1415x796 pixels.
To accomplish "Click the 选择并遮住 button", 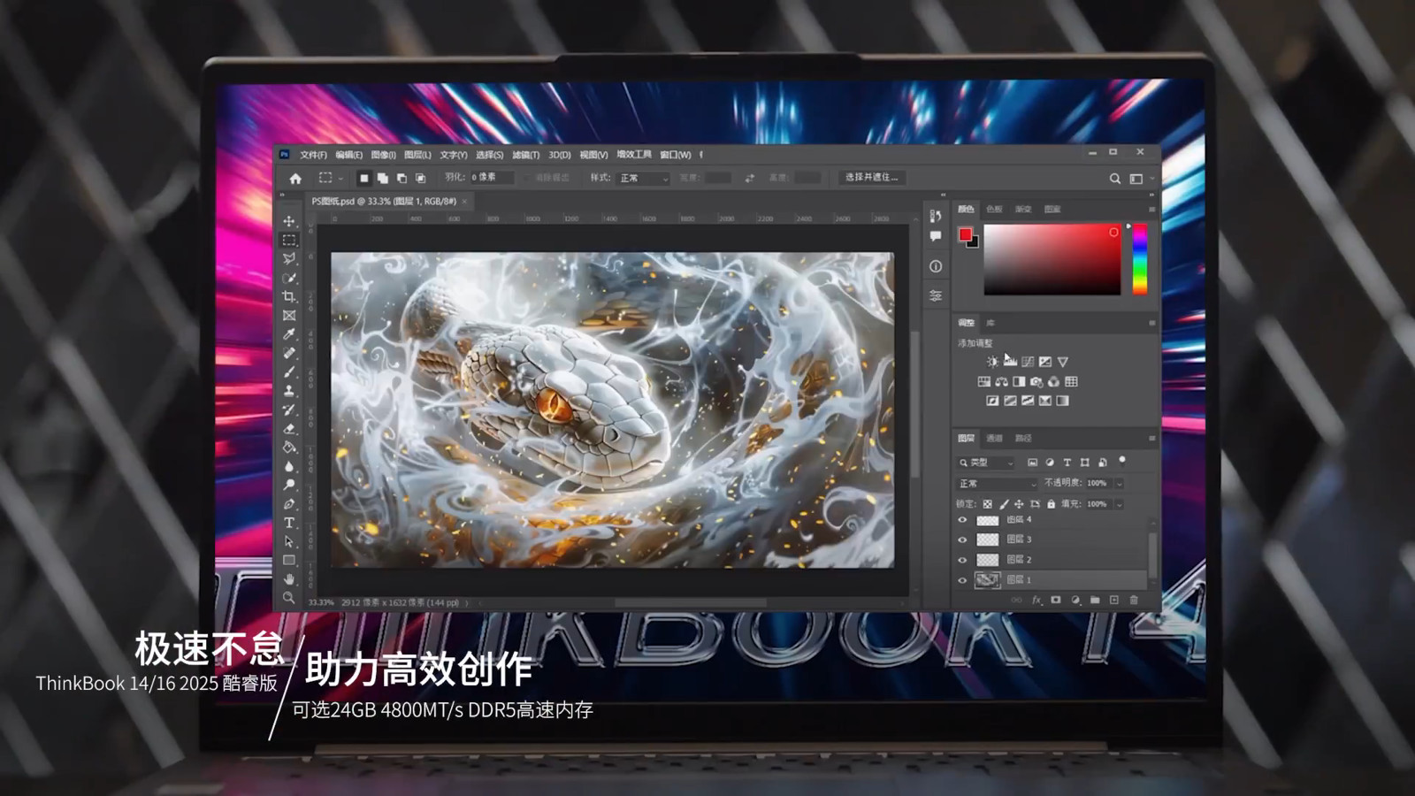I will pyautogui.click(x=871, y=178).
